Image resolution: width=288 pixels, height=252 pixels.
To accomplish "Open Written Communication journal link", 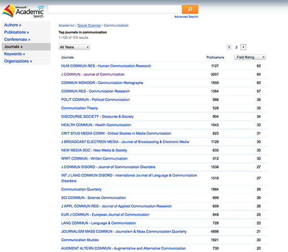I will tap(94, 159).
